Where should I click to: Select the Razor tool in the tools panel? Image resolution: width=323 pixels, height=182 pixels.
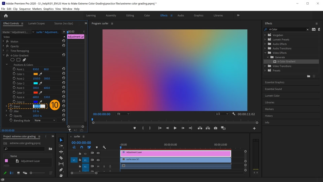[x=61, y=158]
